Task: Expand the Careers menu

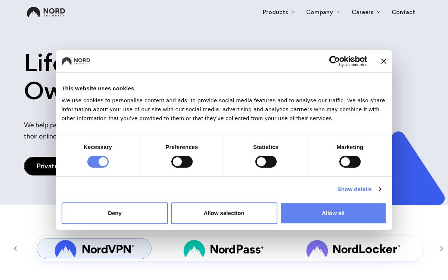Action: click(366, 12)
